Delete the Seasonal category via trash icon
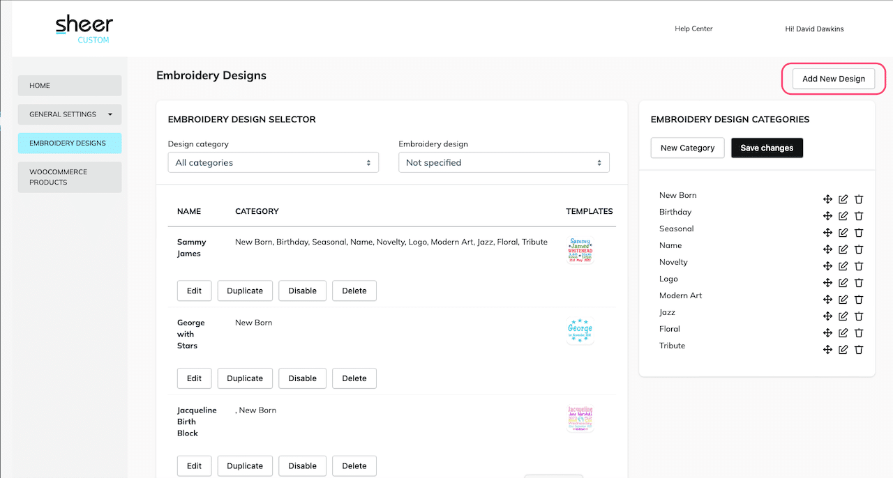 click(859, 233)
